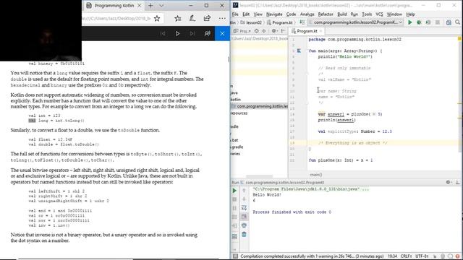Skip to previous paragraph in read-aloud bar

coord(163,34)
